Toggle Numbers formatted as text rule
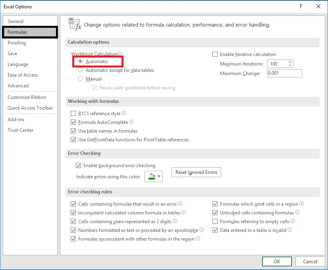Image resolution: width=328 pixels, height=270 pixels. [73, 230]
